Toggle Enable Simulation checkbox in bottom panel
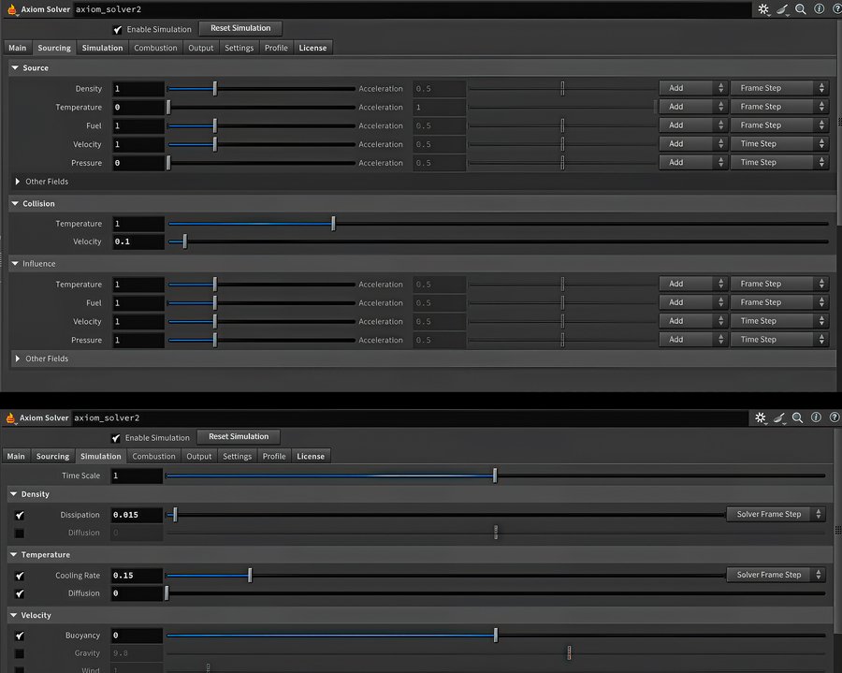Screen dimensions: 842x673 click(116, 438)
